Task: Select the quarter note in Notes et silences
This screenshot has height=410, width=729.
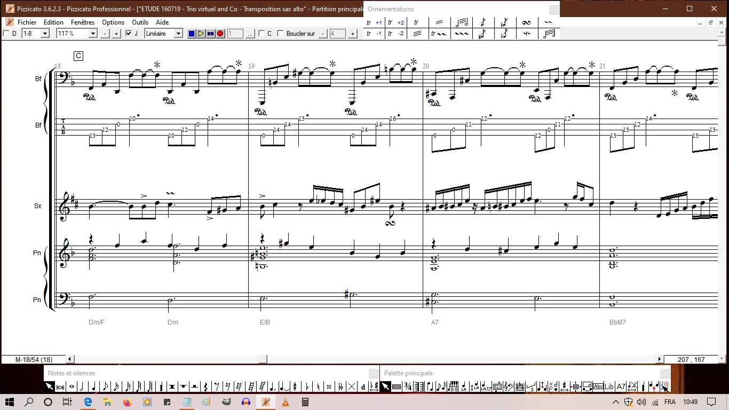Action: point(94,387)
